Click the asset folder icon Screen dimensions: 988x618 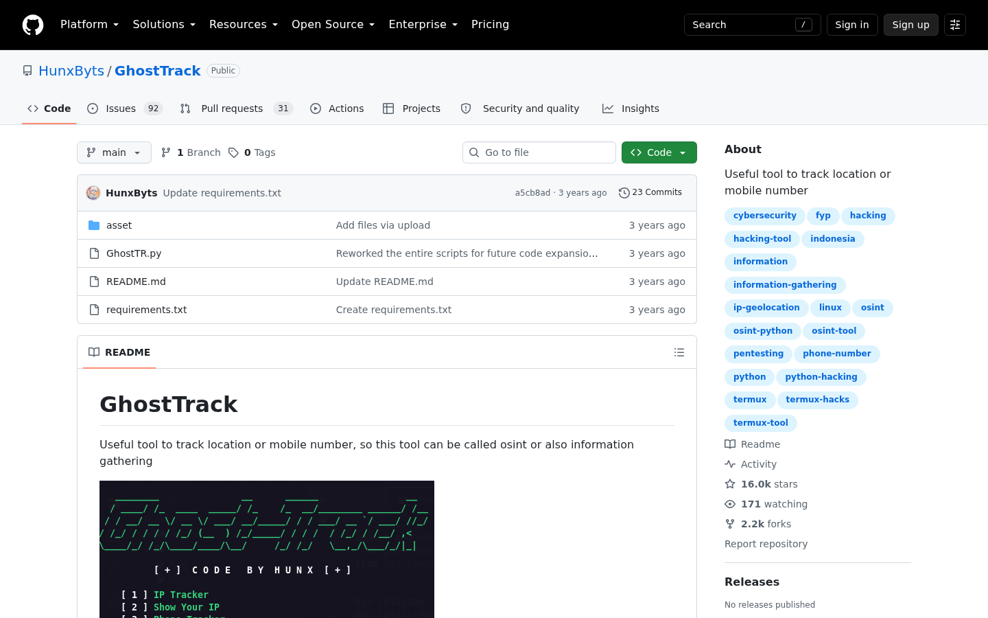tap(94, 225)
